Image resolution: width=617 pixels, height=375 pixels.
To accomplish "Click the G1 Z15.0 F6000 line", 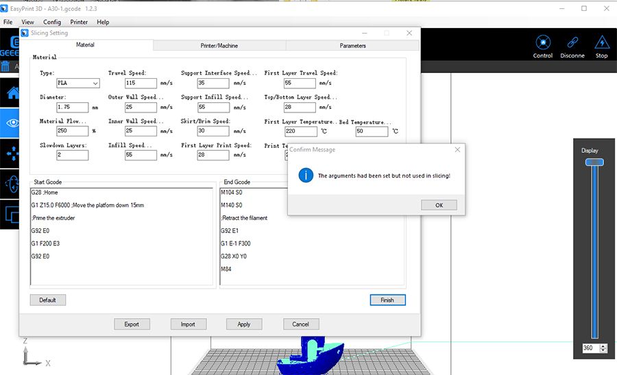I will (x=88, y=205).
